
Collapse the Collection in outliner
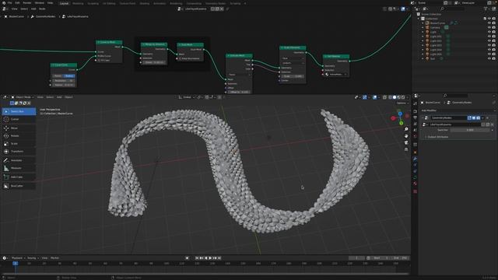(419, 19)
